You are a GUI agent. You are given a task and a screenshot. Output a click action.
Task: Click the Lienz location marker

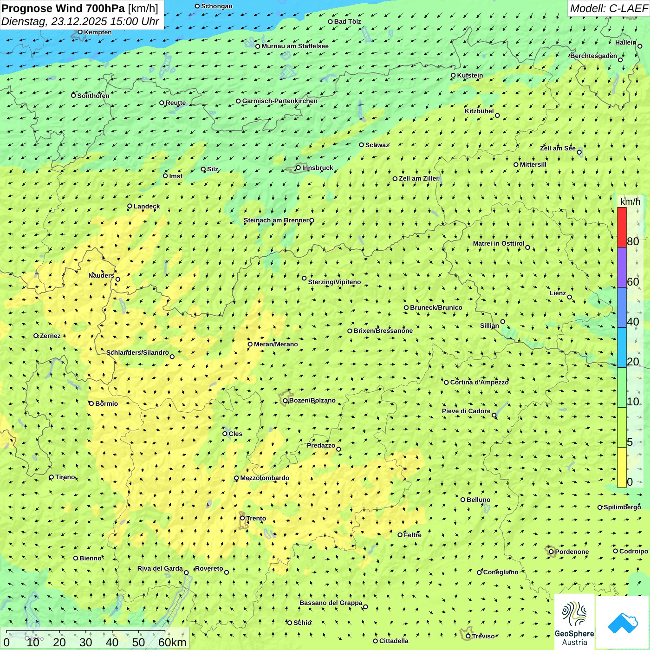coord(570,297)
